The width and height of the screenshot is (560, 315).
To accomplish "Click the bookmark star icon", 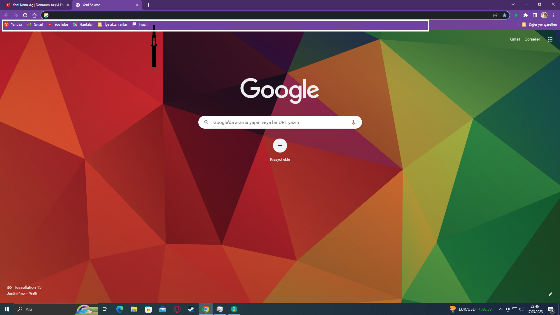I will pos(505,15).
